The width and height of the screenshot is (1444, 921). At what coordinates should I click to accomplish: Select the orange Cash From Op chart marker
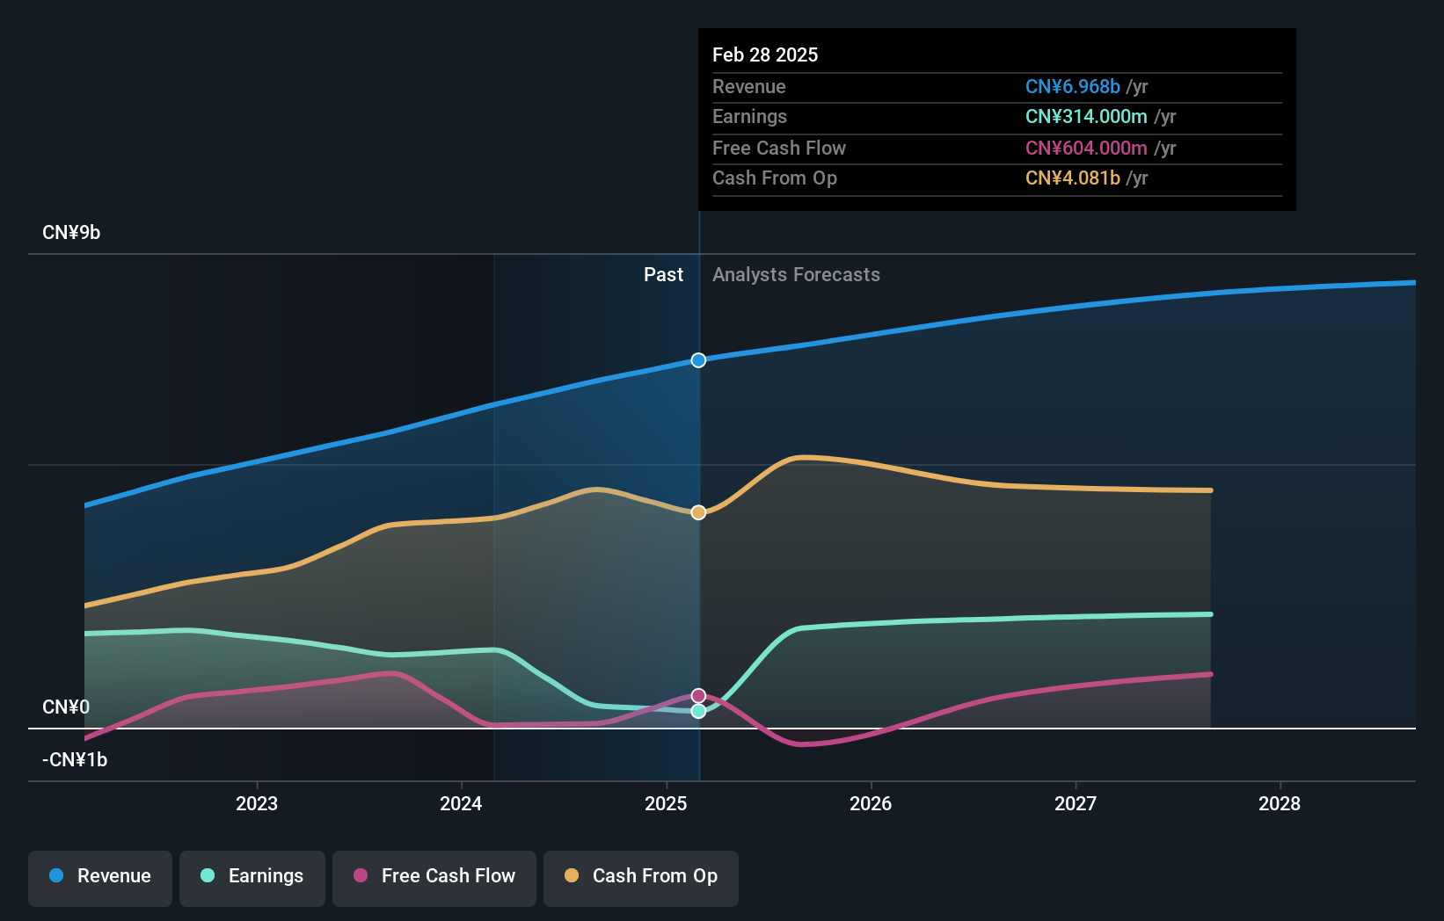pyautogui.click(x=697, y=512)
